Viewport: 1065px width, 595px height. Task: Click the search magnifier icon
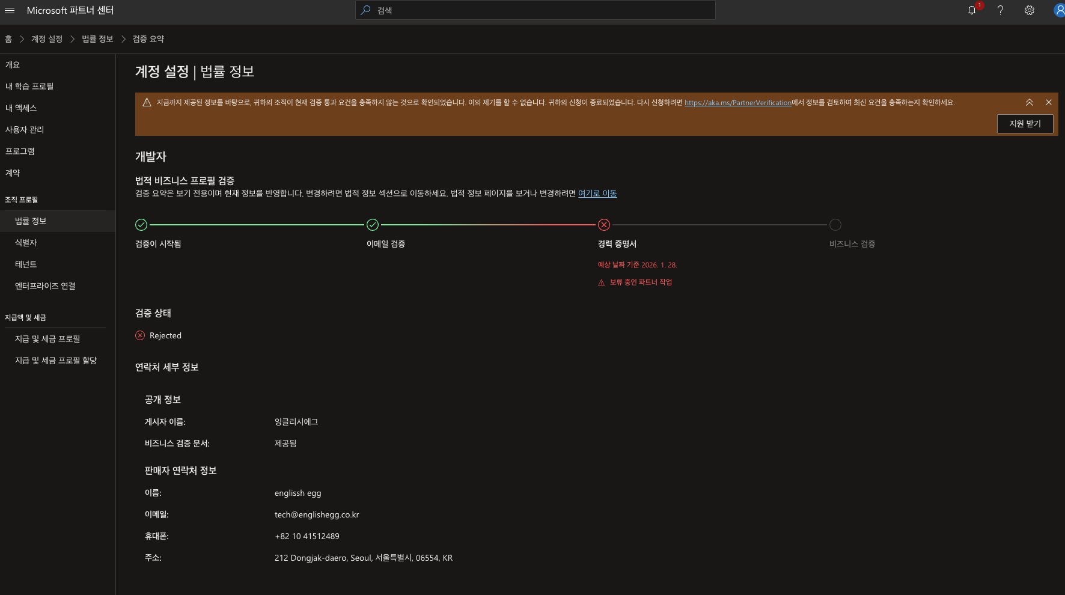(365, 10)
